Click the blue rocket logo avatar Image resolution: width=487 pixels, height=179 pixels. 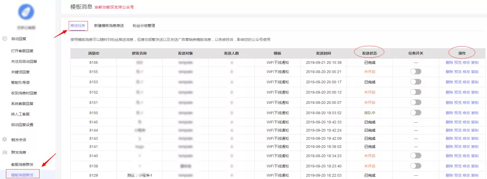click(26, 12)
